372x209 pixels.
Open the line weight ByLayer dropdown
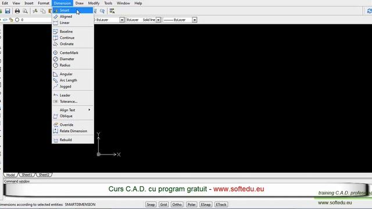(194, 20)
